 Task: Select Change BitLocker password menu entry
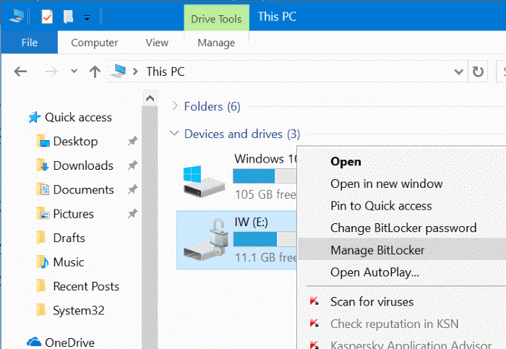coord(403,228)
